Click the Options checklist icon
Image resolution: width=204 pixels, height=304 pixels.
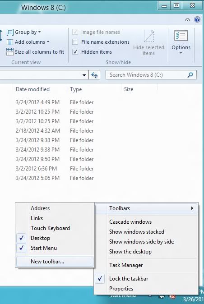(181, 36)
